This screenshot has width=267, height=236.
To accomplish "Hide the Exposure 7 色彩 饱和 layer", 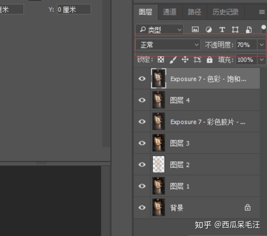I will [142, 79].
